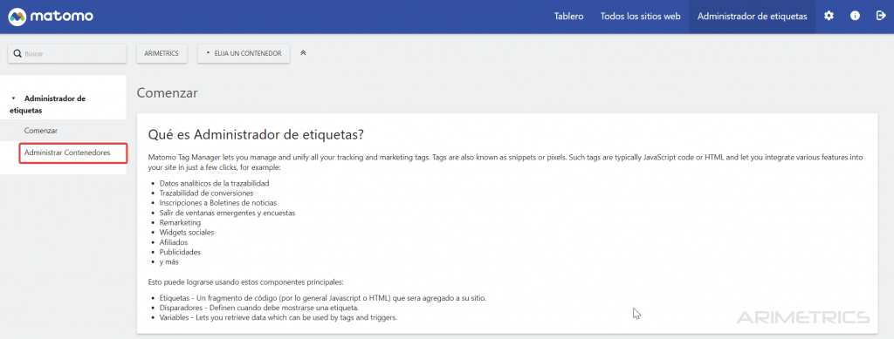Open the settings gear icon
The image size is (894, 339).
pyautogui.click(x=829, y=16)
